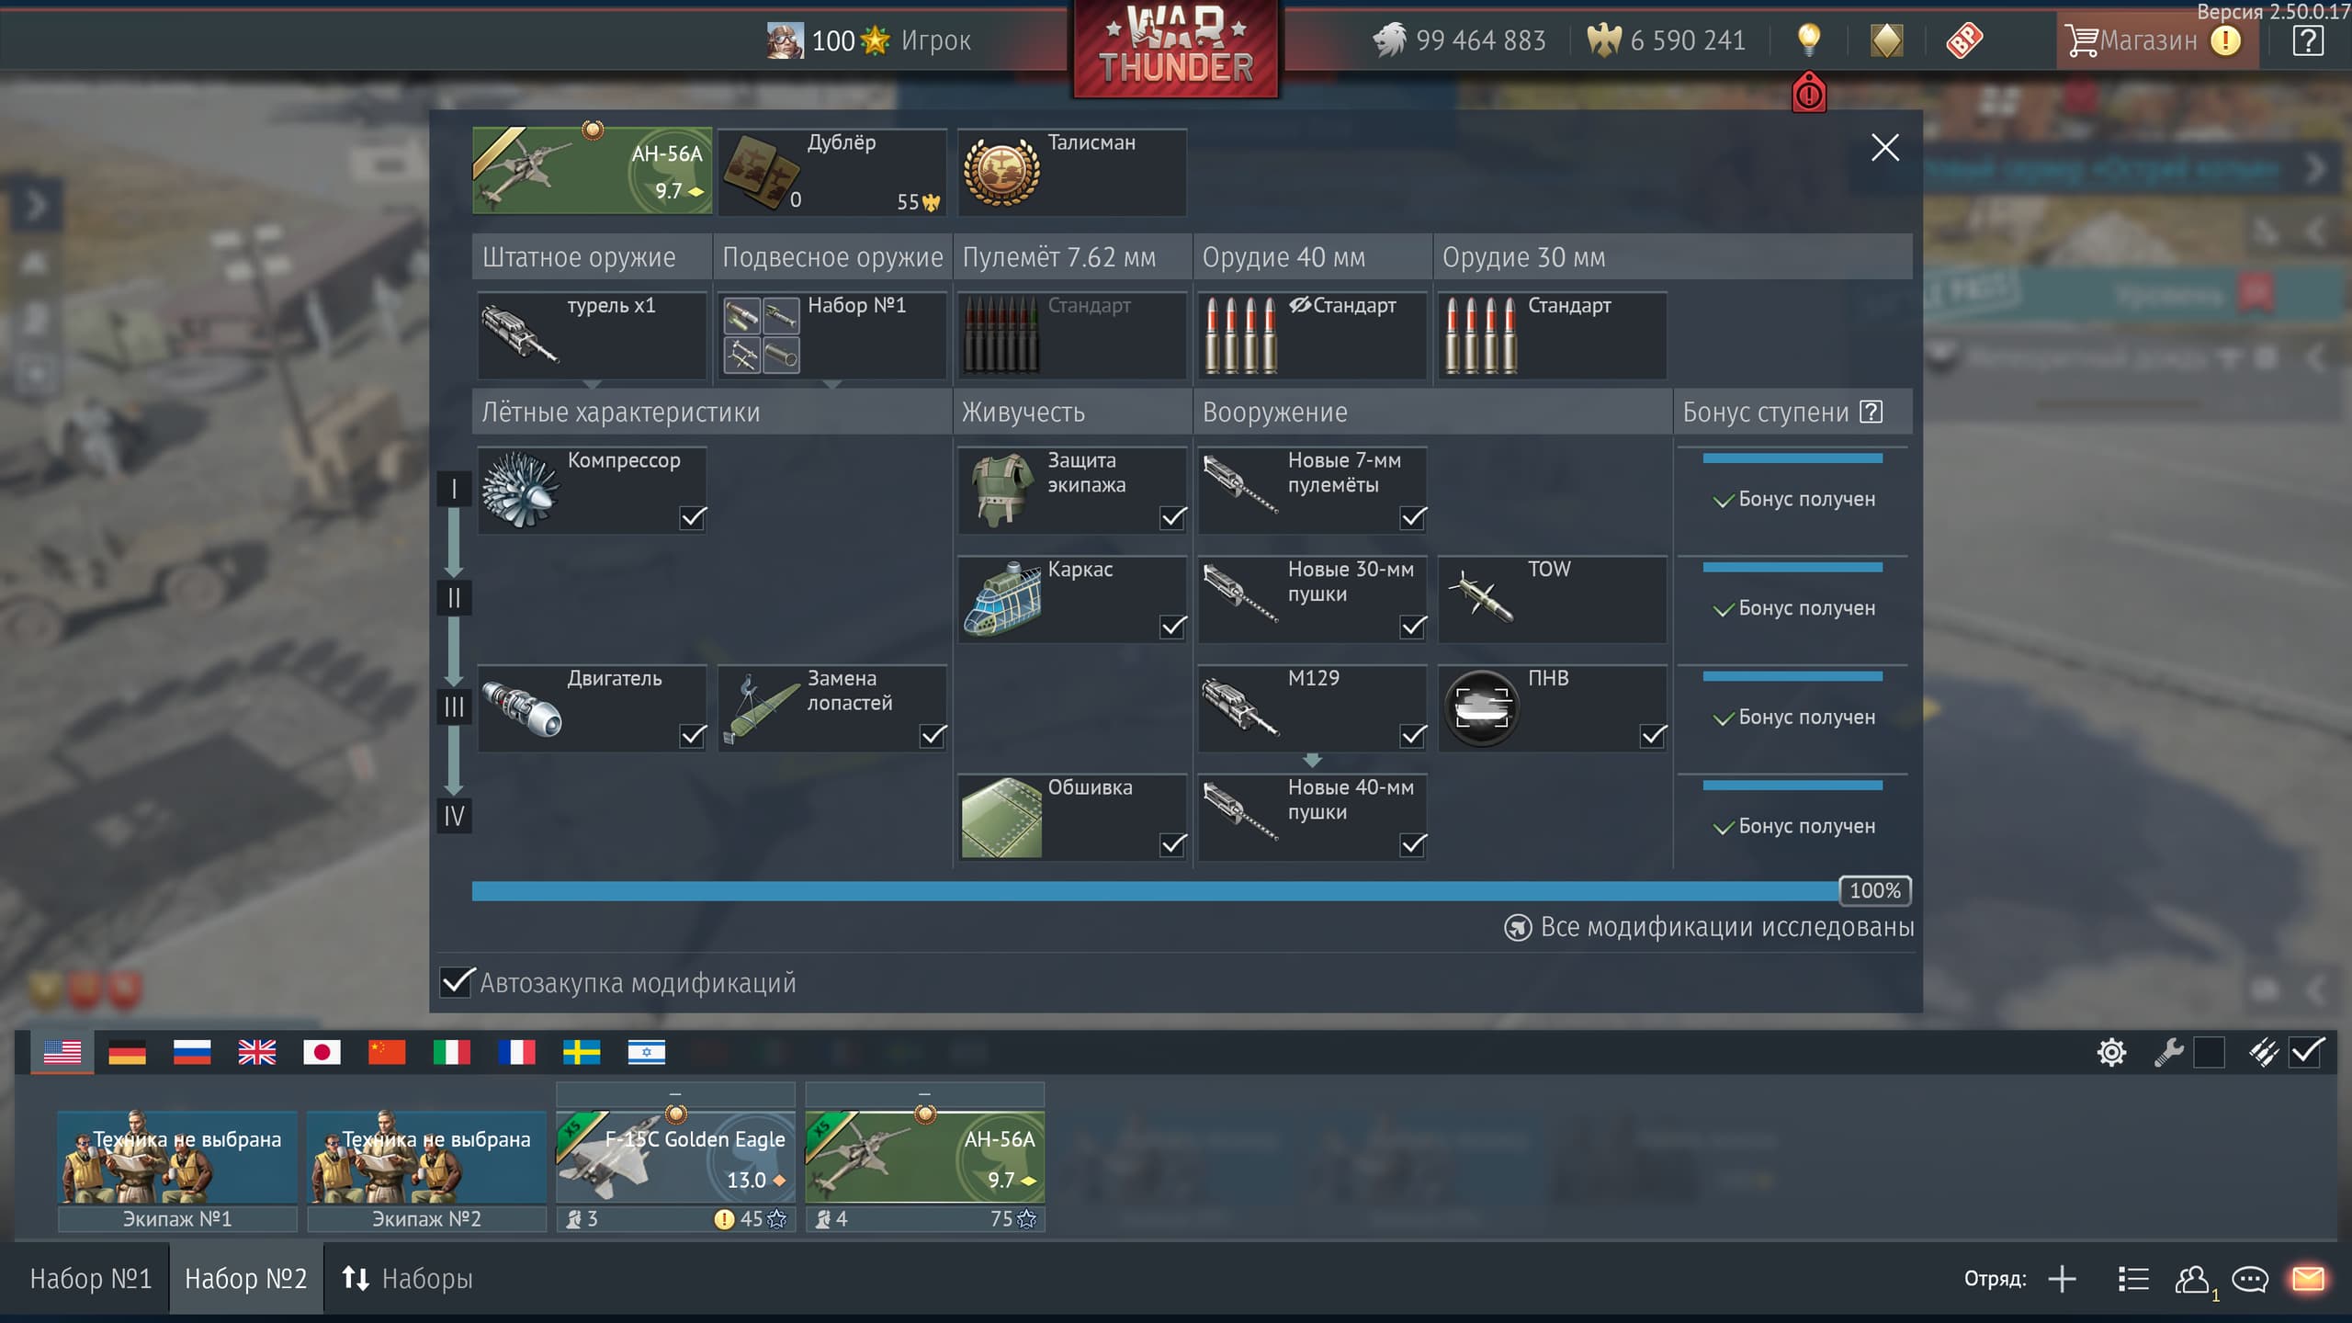Click the lightbulb hints icon
The height and width of the screenshot is (1323, 2352).
[1807, 40]
